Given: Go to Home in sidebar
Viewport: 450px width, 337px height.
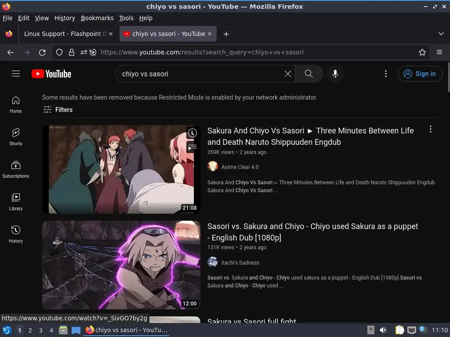Looking at the screenshot, I should [16, 104].
